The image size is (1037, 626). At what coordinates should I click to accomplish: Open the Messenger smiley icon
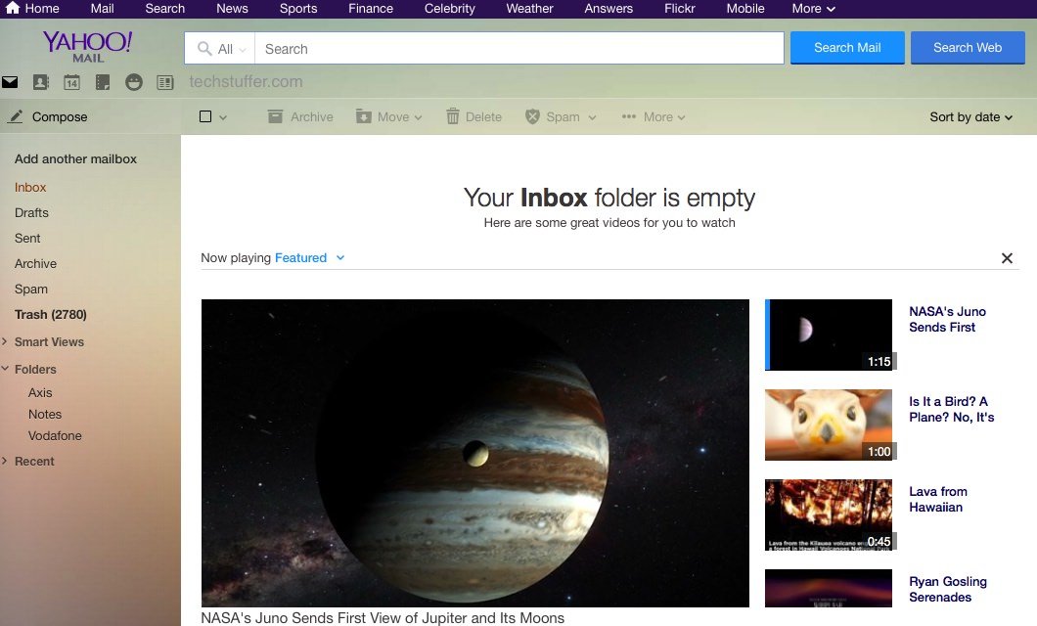[x=134, y=82]
